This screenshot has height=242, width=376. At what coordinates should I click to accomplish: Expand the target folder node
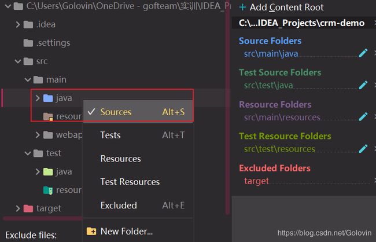click(18, 208)
